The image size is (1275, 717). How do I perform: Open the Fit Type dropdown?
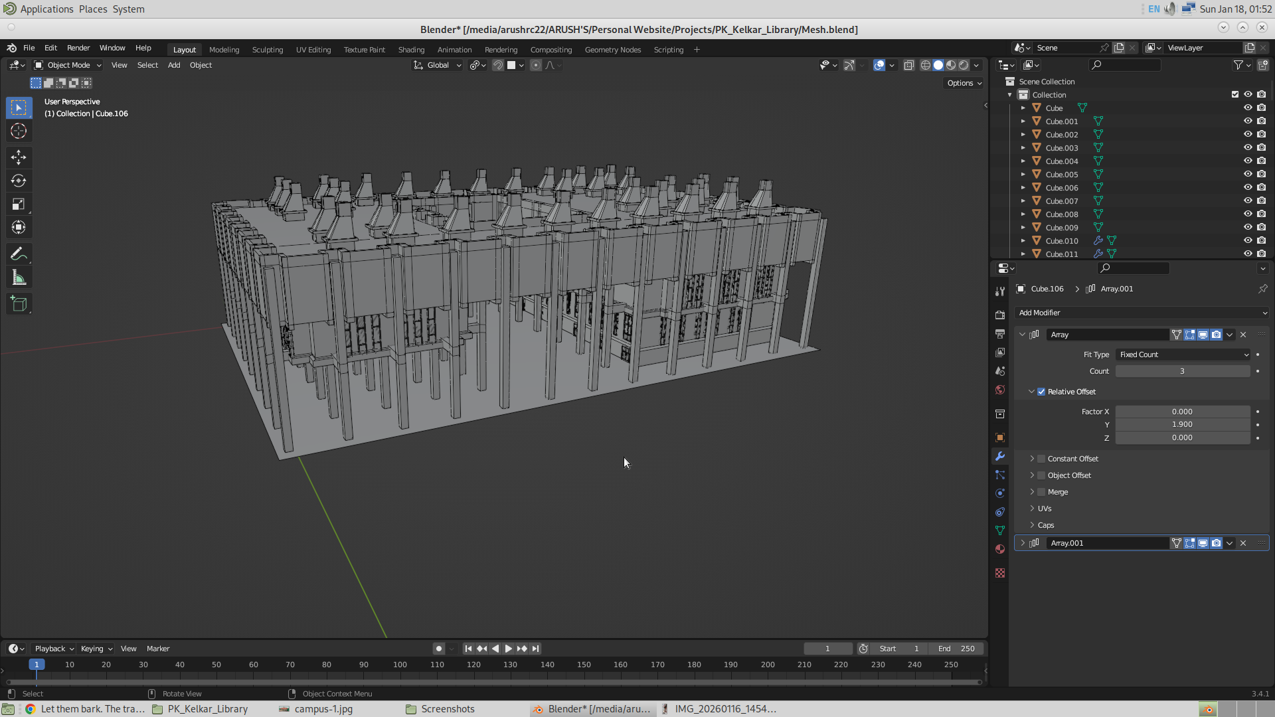(x=1183, y=355)
